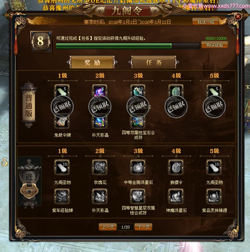Image resolution: width=250 pixels, height=252 pixels.
Task: Click the 九阁圣物 icon under advanced level 1
Action: click(62, 167)
